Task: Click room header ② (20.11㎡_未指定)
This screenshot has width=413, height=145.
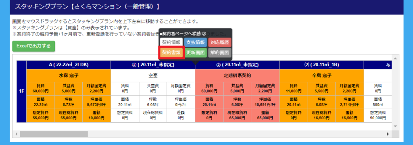Action: [x=237, y=65]
